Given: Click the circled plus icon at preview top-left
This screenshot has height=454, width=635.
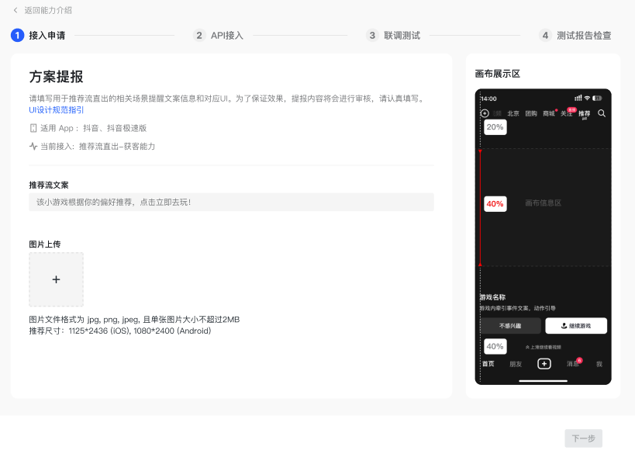Looking at the screenshot, I should point(485,113).
